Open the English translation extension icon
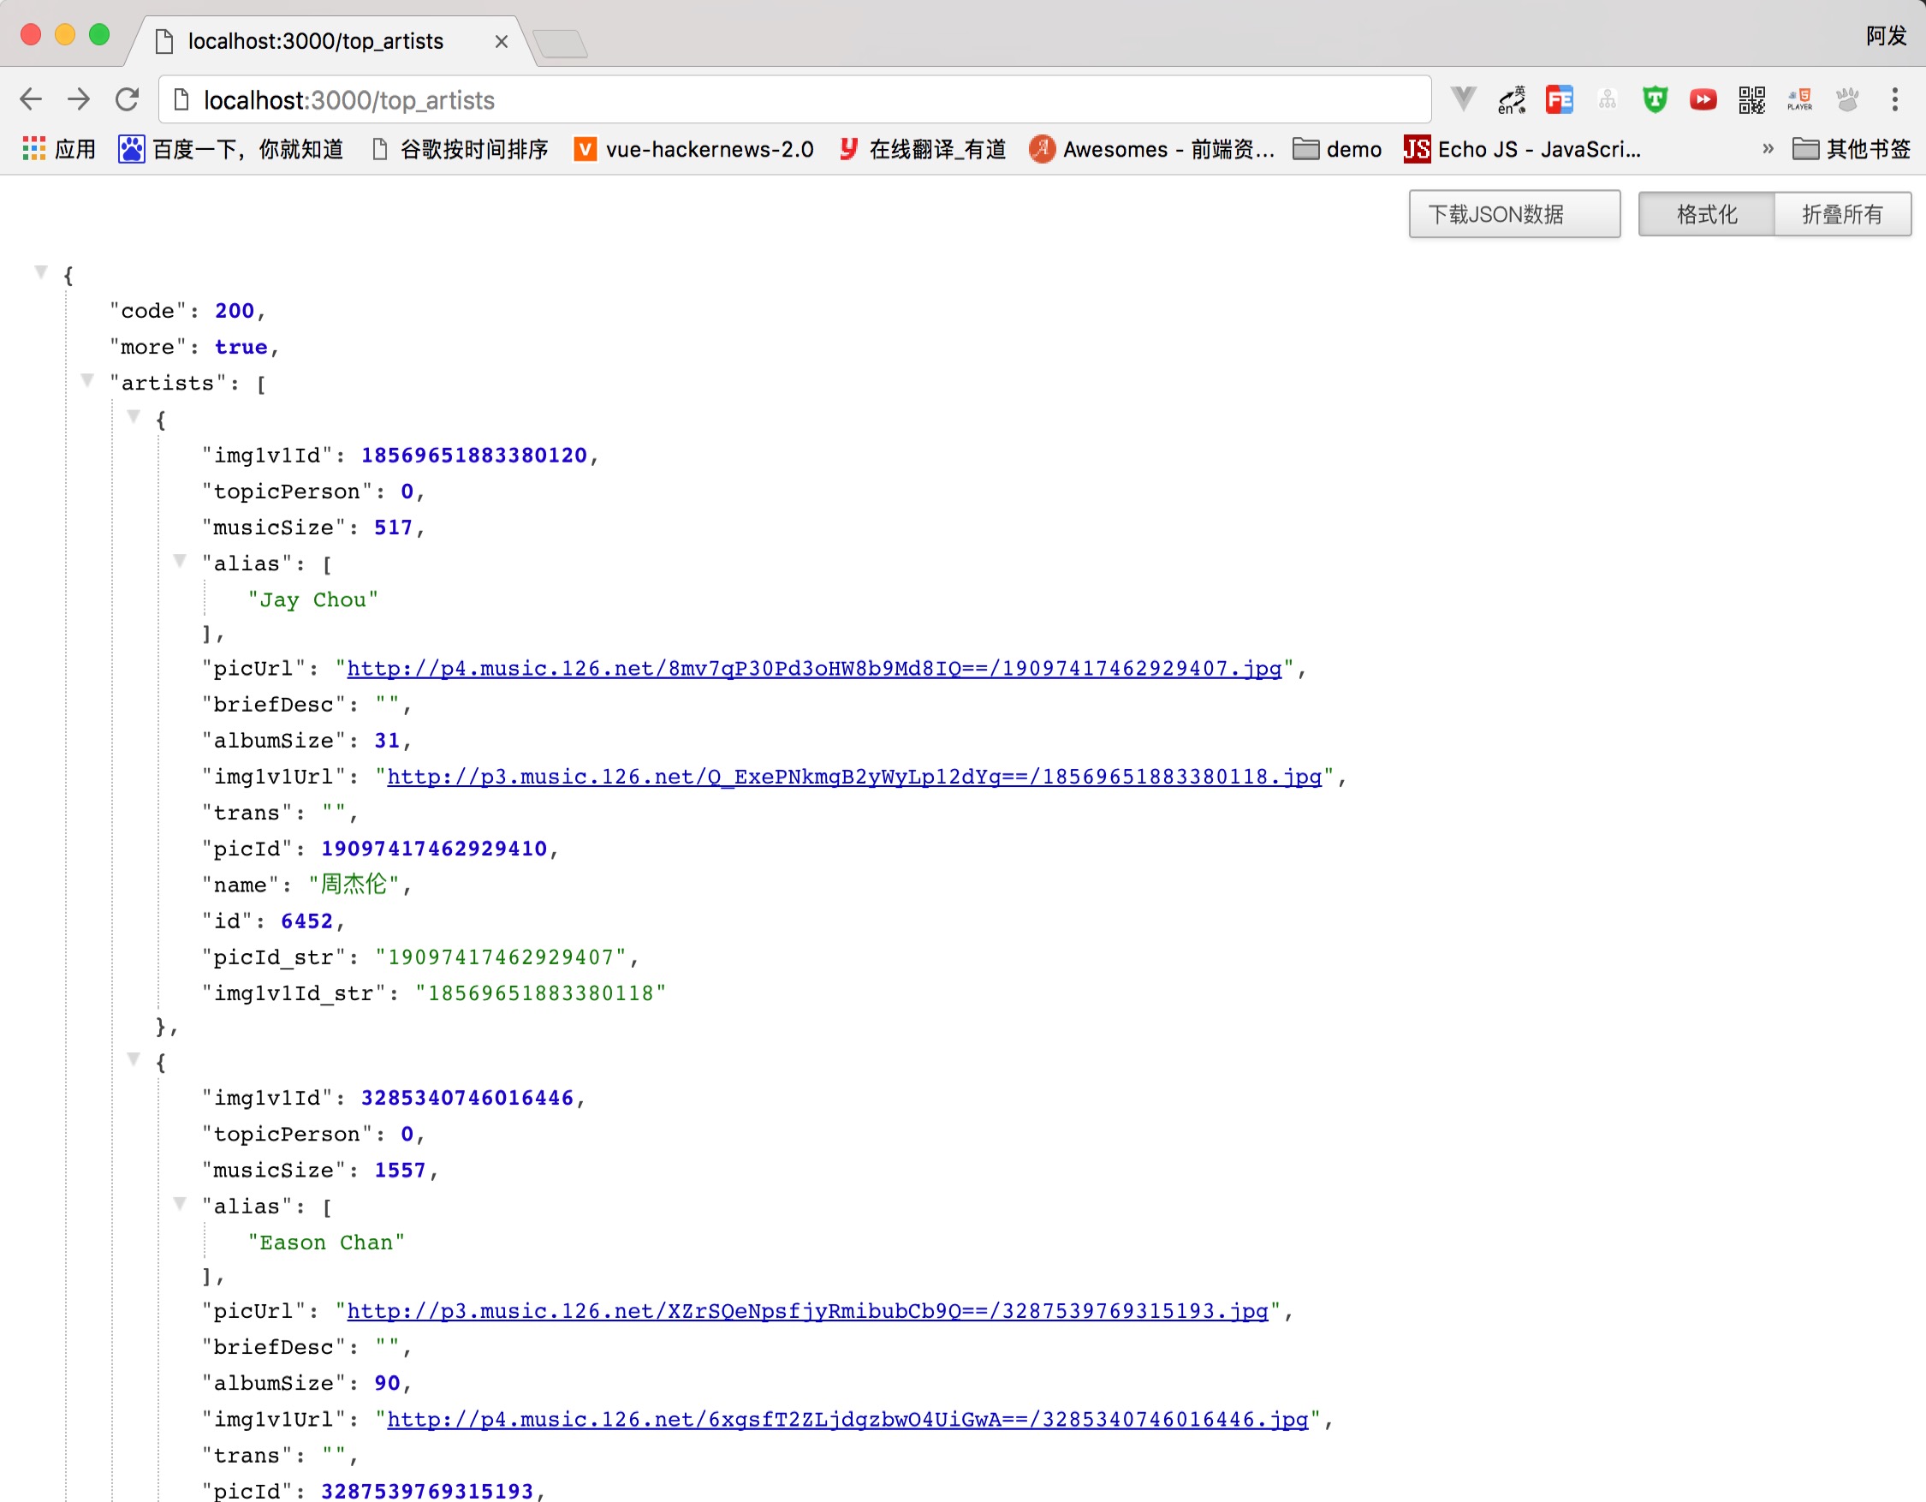The width and height of the screenshot is (1926, 1502). 1512,99
